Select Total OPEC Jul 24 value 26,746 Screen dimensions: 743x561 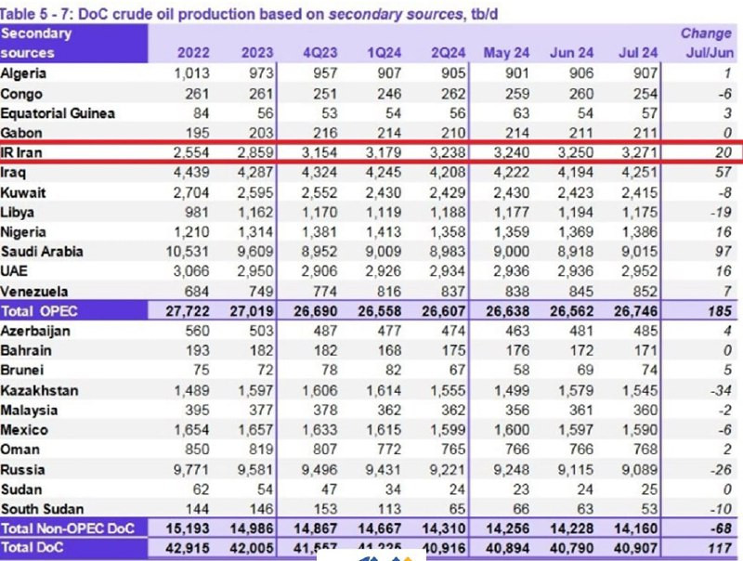click(x=636, y=311)
